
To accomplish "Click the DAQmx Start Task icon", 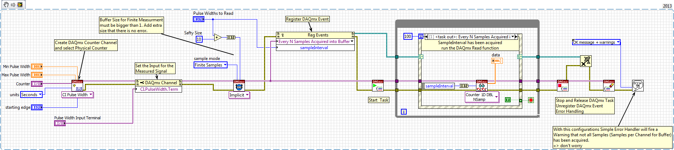I will pyautogui.click(x=377, y=86).
